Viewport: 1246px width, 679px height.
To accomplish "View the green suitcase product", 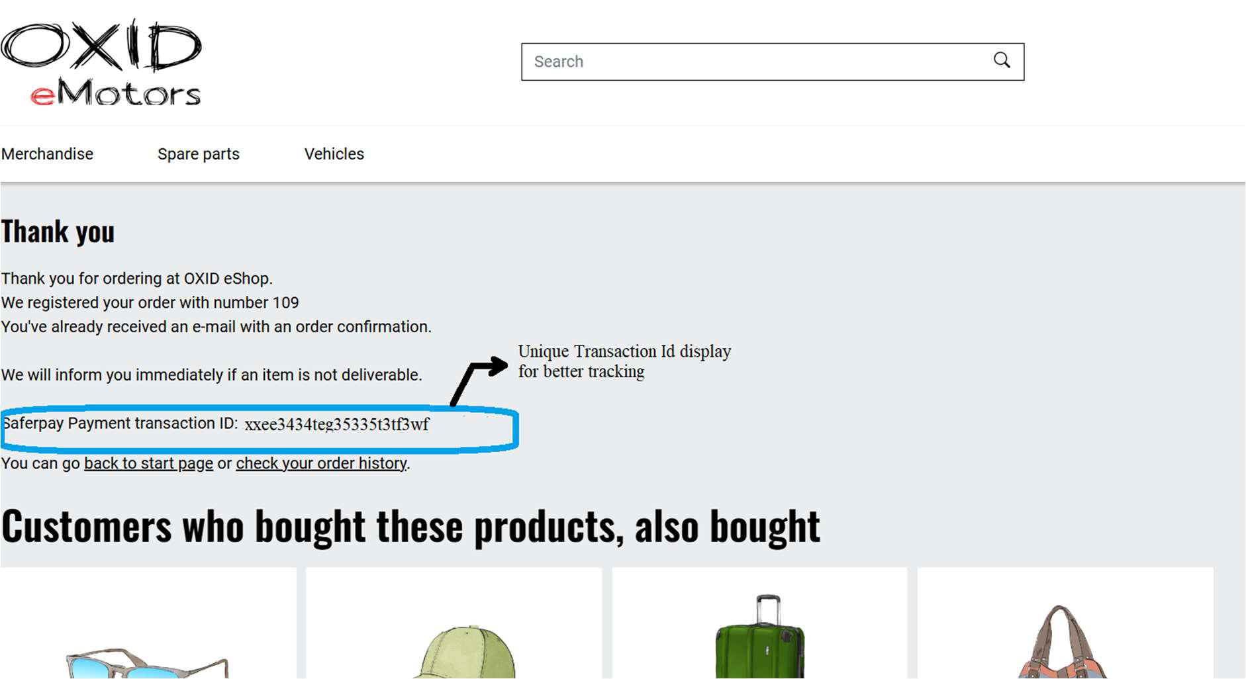I will pos(760,639).
